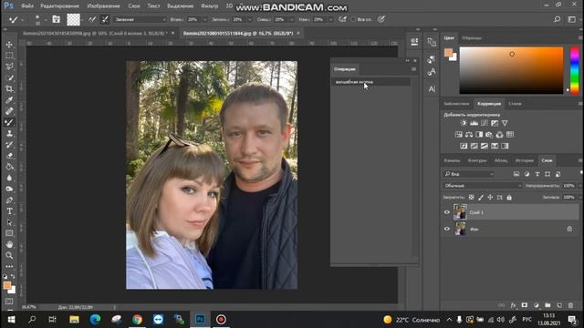This screenshot has width=584, height=328.
Task: Click the layer Opacity value field
Action: [568, 186]
